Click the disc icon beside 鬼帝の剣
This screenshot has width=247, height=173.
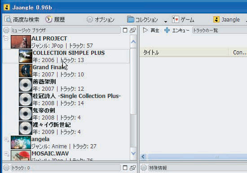click(26, 114)
